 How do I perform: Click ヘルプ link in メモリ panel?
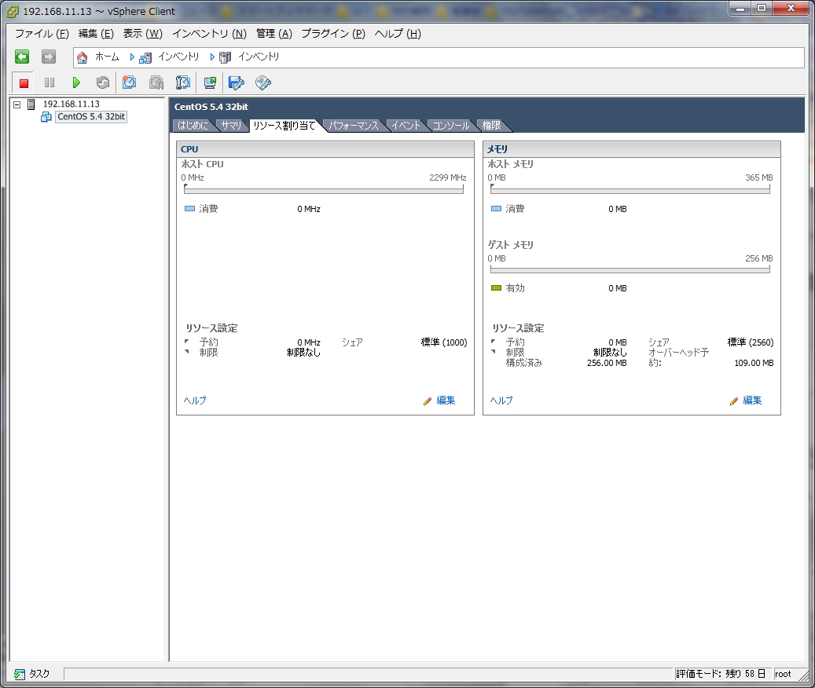click(x=501, y=401)
